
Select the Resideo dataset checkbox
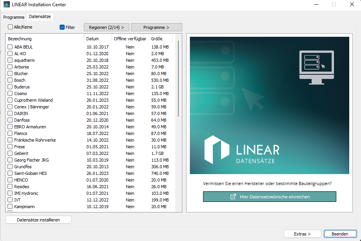pos(10,187)
